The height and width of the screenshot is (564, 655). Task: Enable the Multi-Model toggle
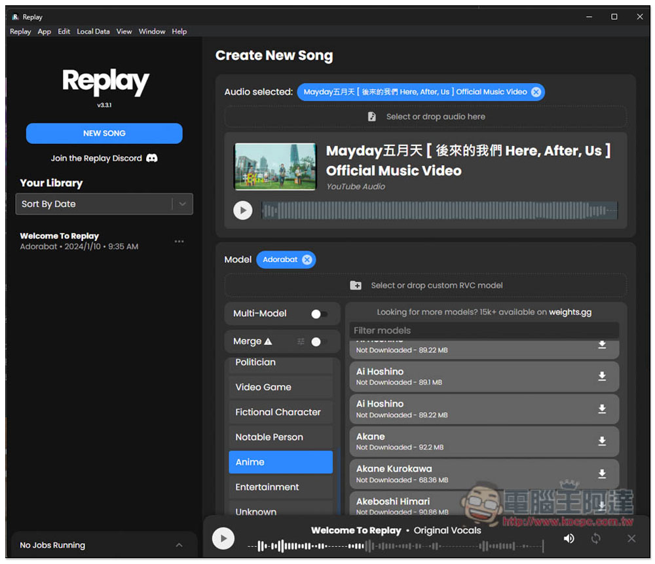click(320, 314)
